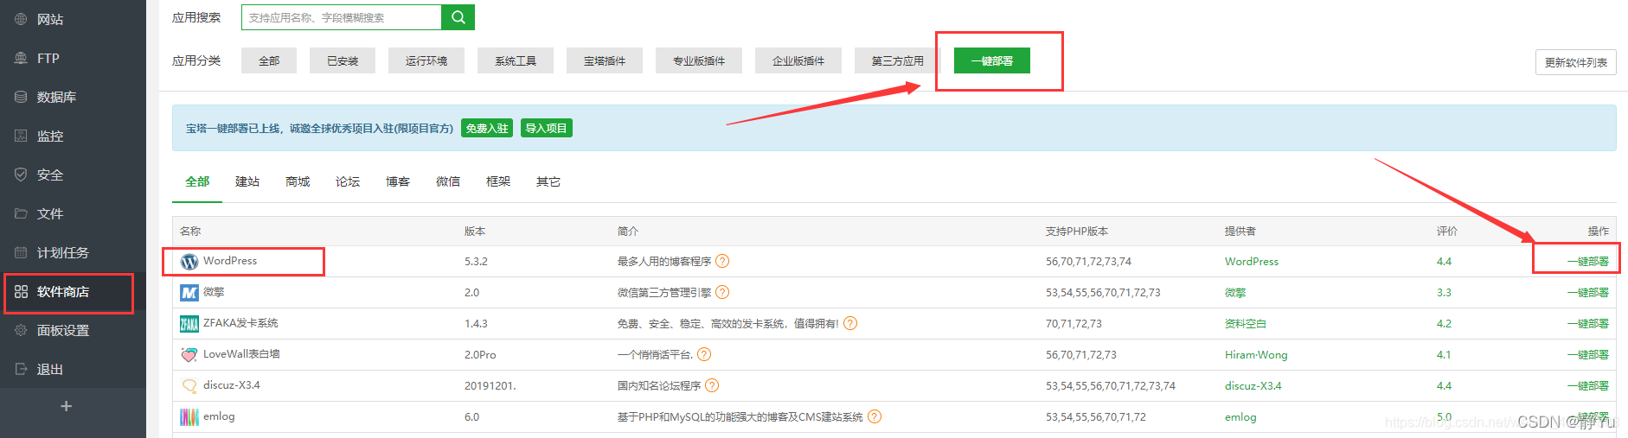Image resolution: width=1628 pixels, height=438 pixels.
Task: Click the 退出 logout icon
Action: click(21, 369)
